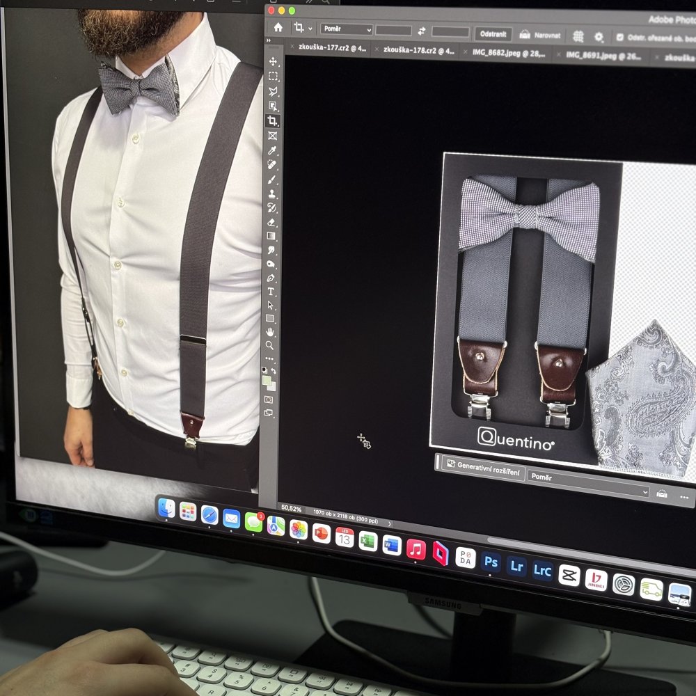This screenshot has height=696, width=696.
Task: Select the Type tool
Action: click(270, 290)
